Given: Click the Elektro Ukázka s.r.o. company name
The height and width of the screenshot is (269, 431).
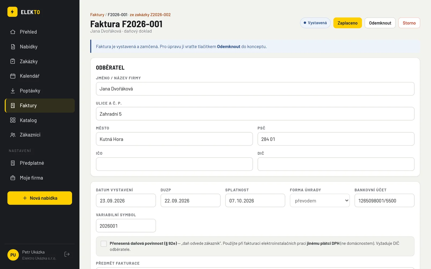Looking at the screenshot, I should (x=39, y=258).
